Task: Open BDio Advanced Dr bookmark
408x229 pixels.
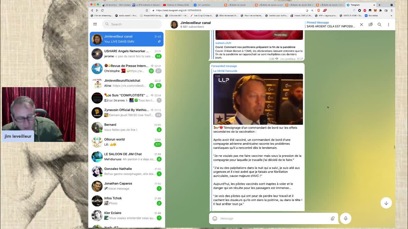Action: (227, 15)
